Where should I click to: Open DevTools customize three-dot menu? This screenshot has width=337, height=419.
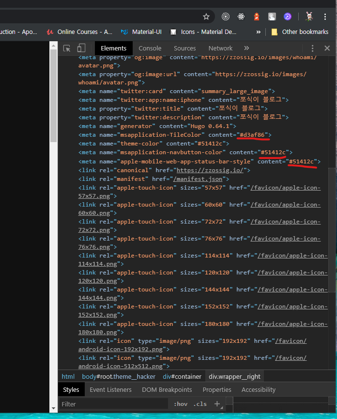(x=312, y=48)
